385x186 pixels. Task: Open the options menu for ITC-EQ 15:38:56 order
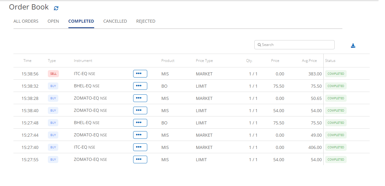(140, 74)
